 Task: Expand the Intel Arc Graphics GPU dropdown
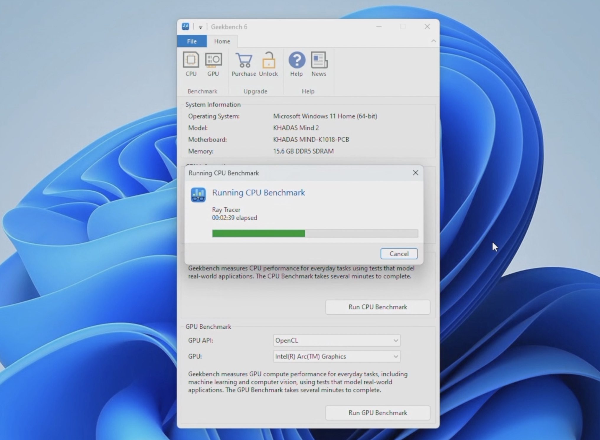pyautogui.click(x=337, y=356)
